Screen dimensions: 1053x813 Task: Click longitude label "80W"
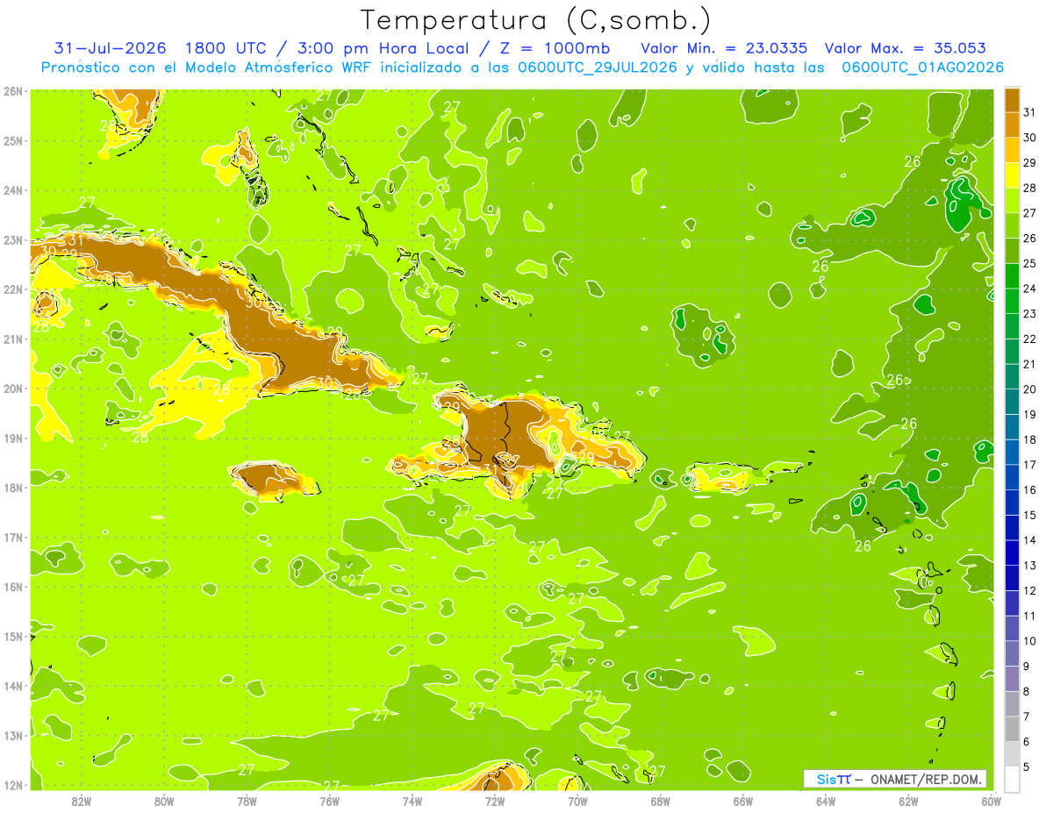coord(164,801)
